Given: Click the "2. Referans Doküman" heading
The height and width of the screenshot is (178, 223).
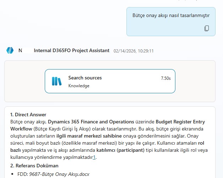Looking at the screenshot, I should 34,166.
